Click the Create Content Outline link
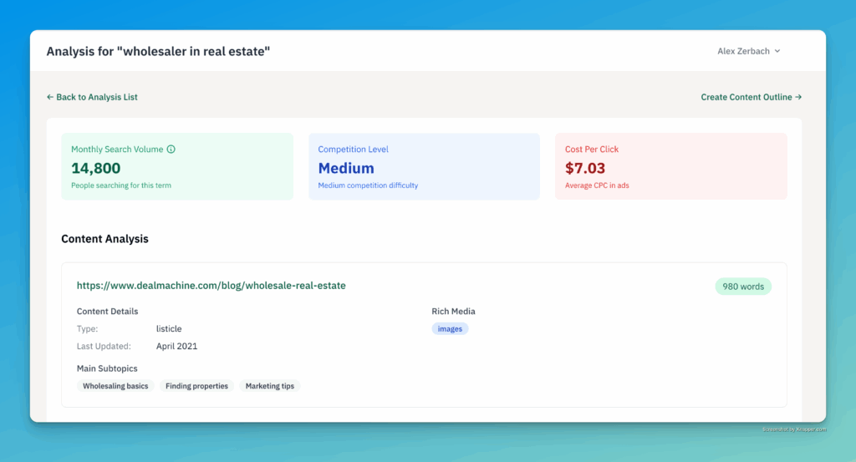This screenshot has height=462, width=856. pos(751,97)
